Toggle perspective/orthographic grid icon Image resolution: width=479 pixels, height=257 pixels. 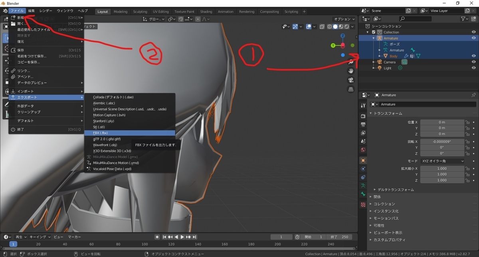click(x=351, y=89)
